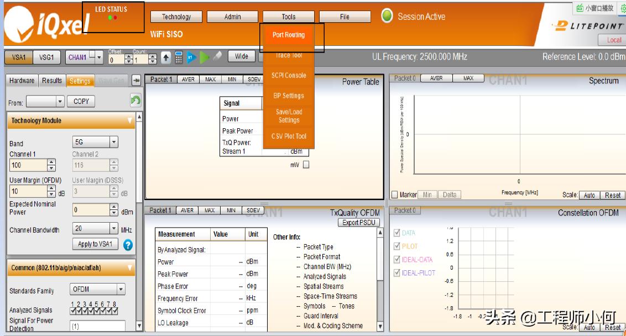Increase Channel 1 value with stepper
This screenshot has width=626, height=336.
[51, 162]
